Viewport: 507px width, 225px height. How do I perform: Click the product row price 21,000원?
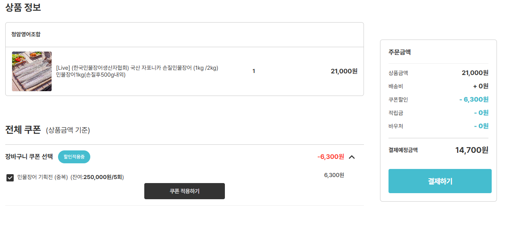[x=344, y=71]
